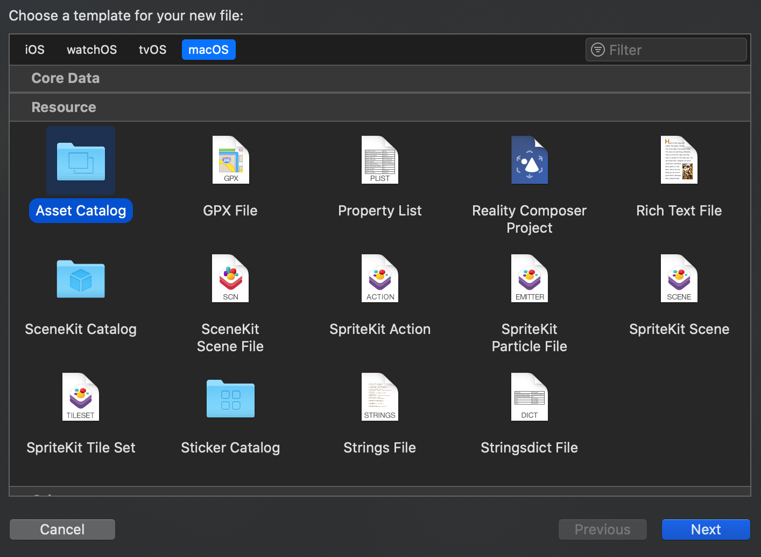
Task: Switch to the tvOS platform tab
Action: click(152, 50)
